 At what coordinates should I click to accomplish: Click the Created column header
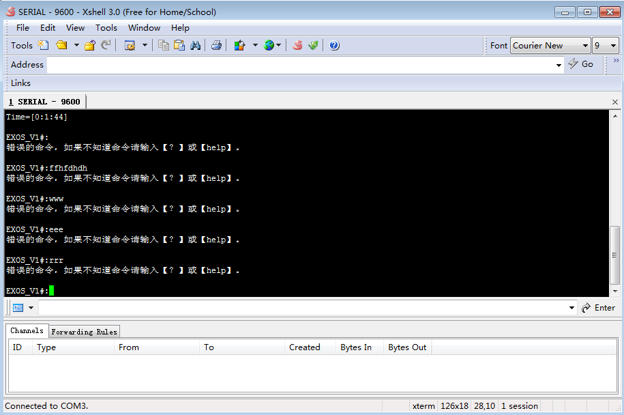tap(310, 347)
